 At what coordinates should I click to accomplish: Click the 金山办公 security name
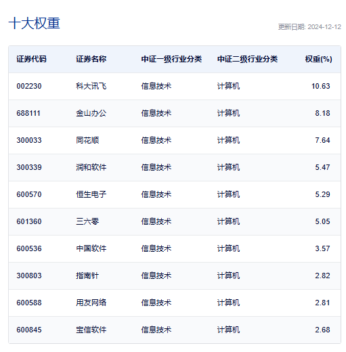tap(91, 113)
